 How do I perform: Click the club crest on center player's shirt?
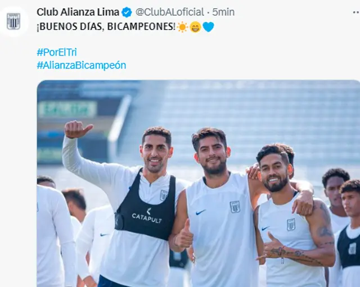click(x=235, y=207)
